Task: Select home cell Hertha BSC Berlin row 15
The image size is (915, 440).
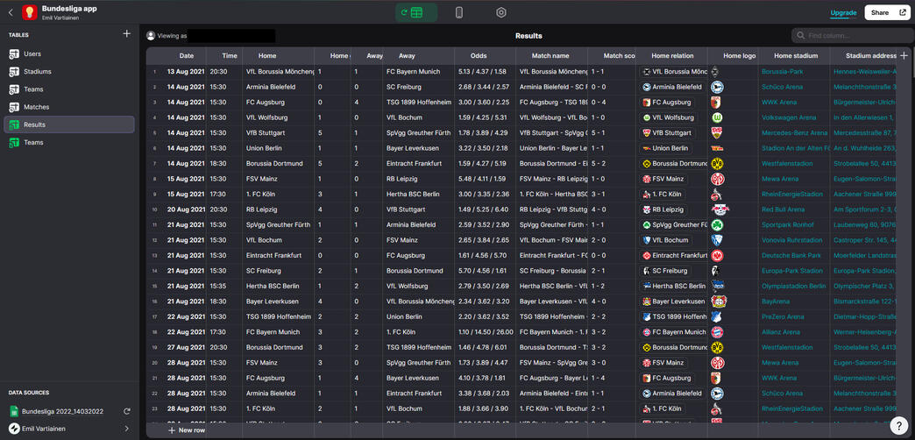Action: [278, 286]
